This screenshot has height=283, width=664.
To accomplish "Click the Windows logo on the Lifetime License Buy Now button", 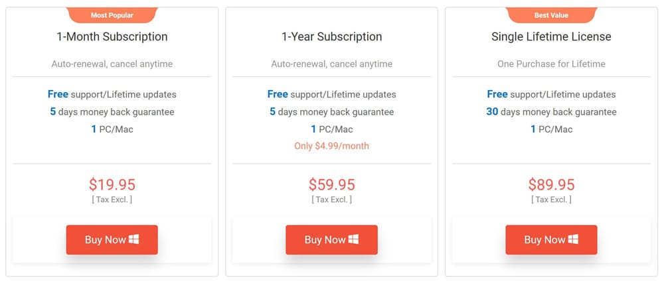I will point(573,239).
